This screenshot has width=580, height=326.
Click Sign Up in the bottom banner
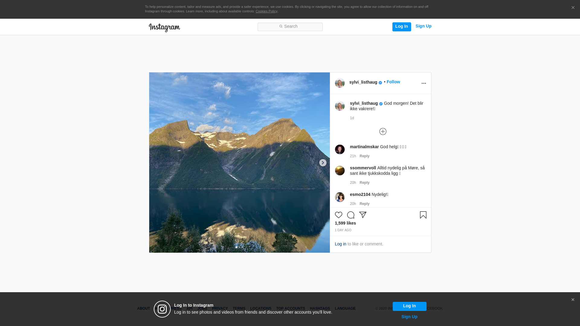tap(409, 317)
